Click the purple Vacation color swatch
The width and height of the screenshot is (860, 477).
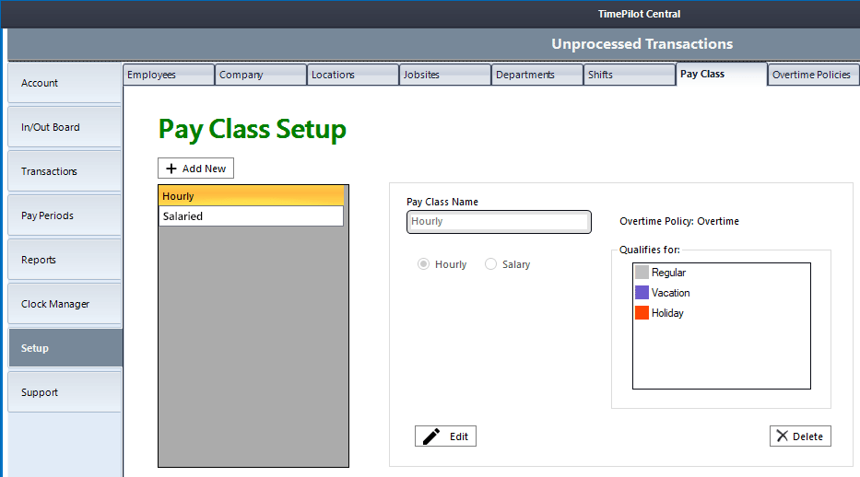[x=642, y=293]
